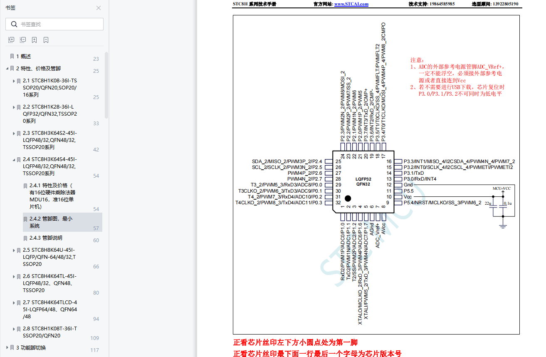Click the pin label P5.4/NRST/MCLKO/SS_3/PWM6_2
Screen dimensions: 546x357
point(442,203)
